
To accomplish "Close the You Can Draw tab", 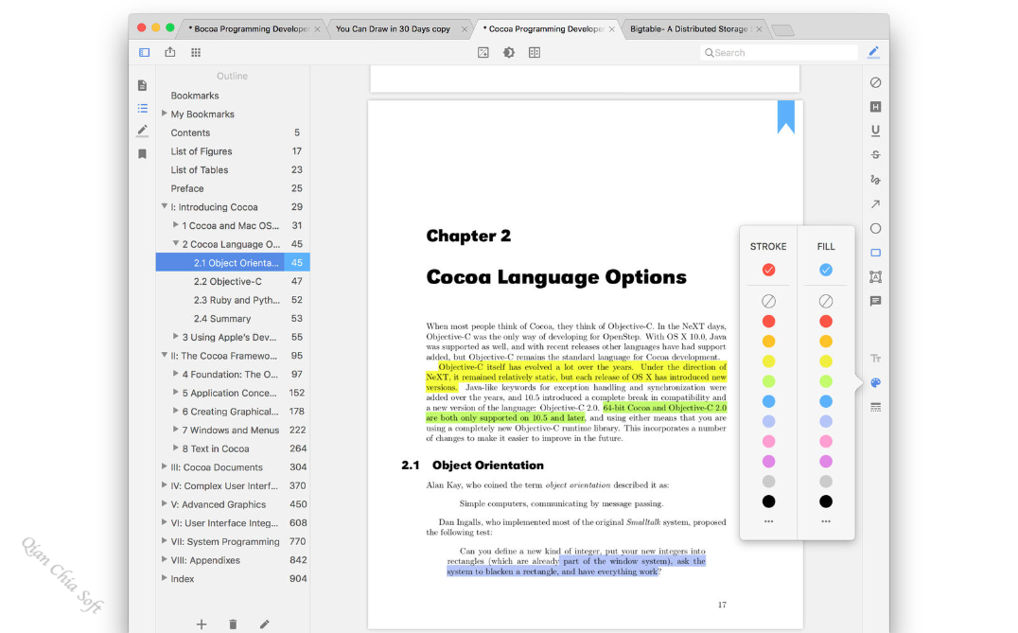I will pyautogui.click(x=465, y=29).
